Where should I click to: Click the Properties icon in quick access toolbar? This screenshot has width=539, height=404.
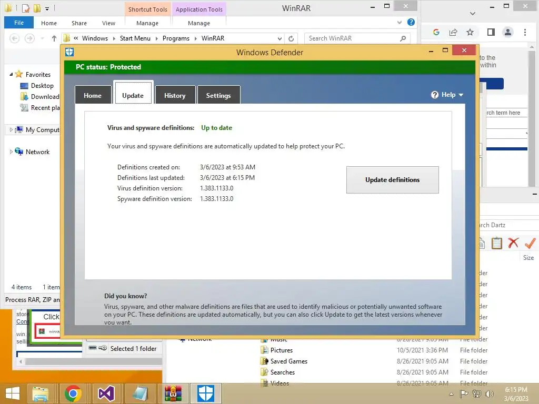tap(25, 8)
